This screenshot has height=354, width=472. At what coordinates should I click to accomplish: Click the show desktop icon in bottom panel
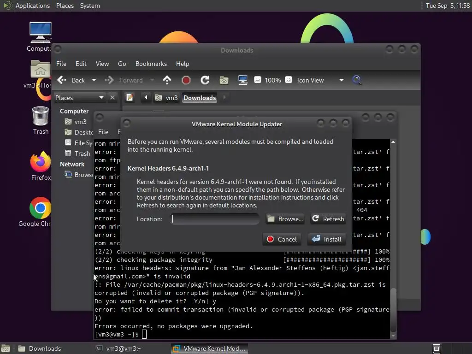[x=6, y=348]
